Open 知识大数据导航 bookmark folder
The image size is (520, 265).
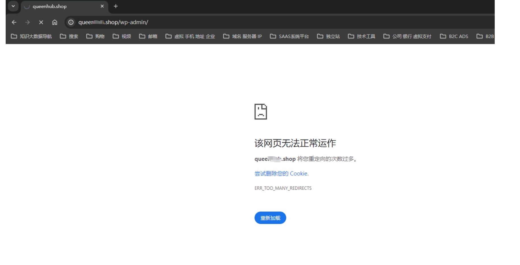point(31,36)
